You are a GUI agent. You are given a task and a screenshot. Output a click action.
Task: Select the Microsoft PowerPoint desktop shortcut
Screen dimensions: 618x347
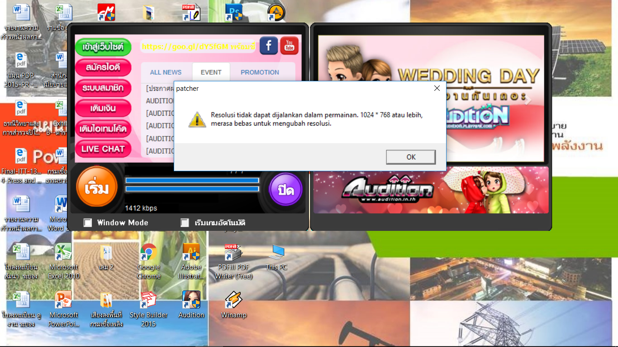point(63,309)
